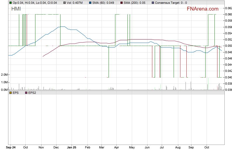The height and width of the screenshot is (153, 232).
Task: Select the 'Jan 25' date axis label
Action: (x=72, y=148)
